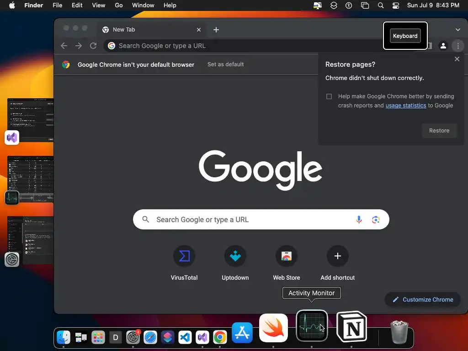This screenshot has height=351, width=468.
Task: Open System Settings in the Dock
Action: 133,337
